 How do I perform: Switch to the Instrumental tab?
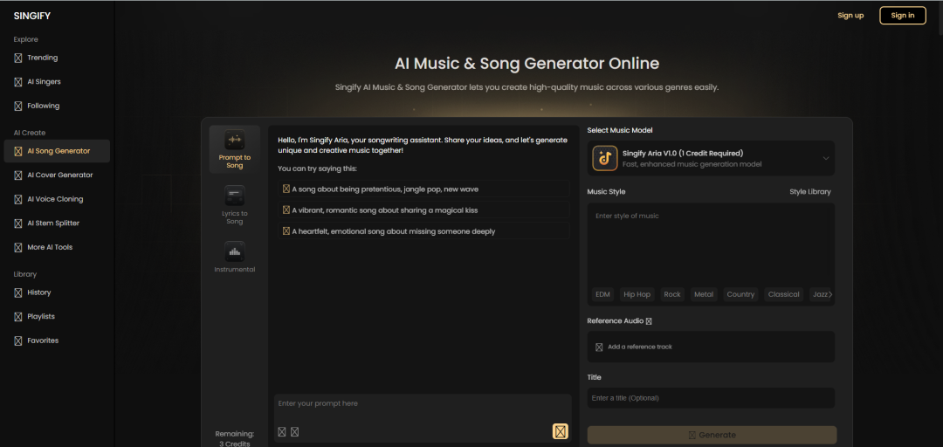click(x=235, y=258)
